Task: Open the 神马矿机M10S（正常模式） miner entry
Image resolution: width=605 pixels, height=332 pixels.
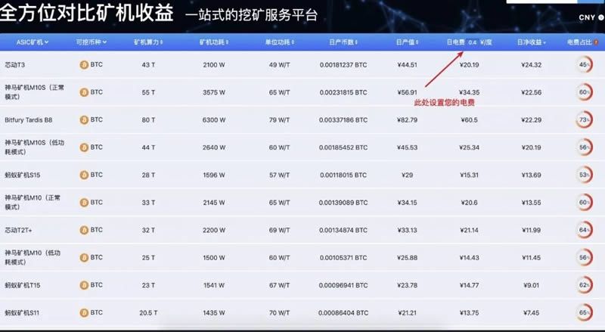Action: (34, 92)
